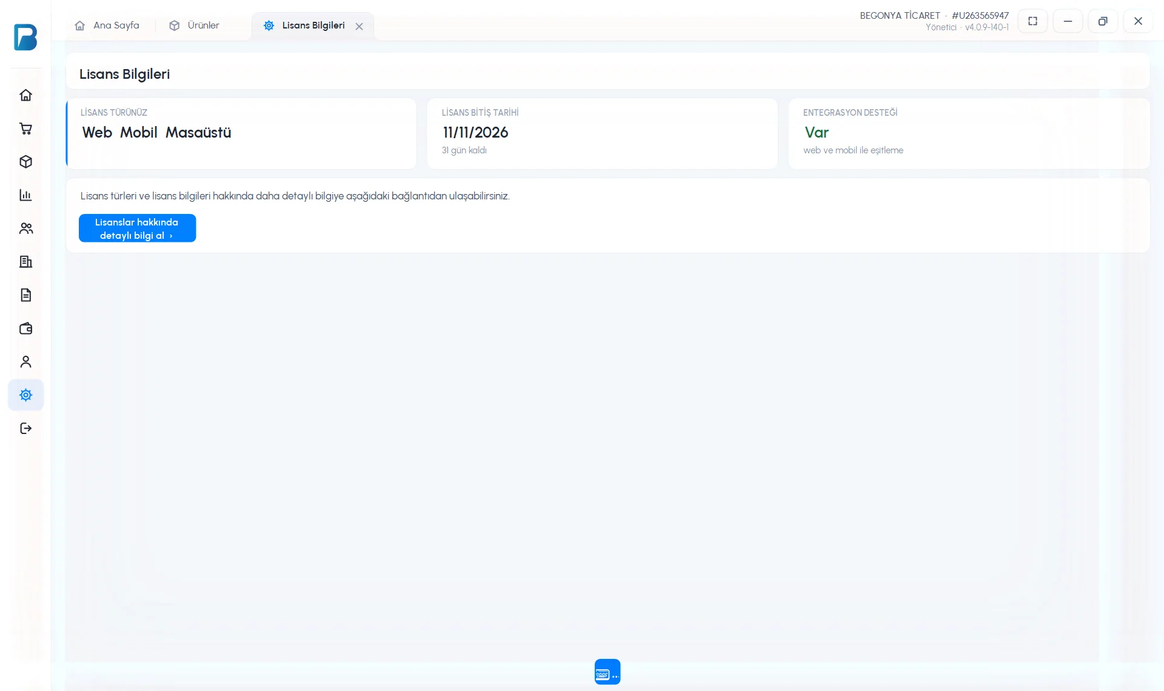Click the license end date 11/11/2026
This screenshot has width=1164, height=691.
click(x=475, y=133)
